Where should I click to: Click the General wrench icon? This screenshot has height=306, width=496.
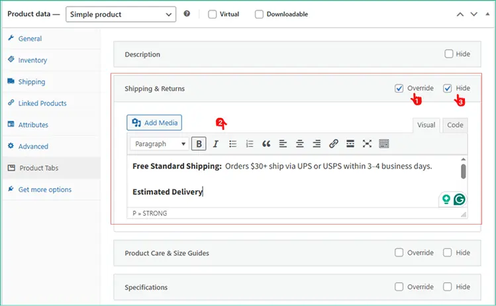[11, 38]
